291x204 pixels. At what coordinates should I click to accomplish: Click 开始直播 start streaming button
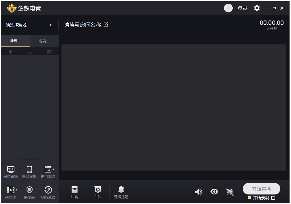(x=262, y=189)
